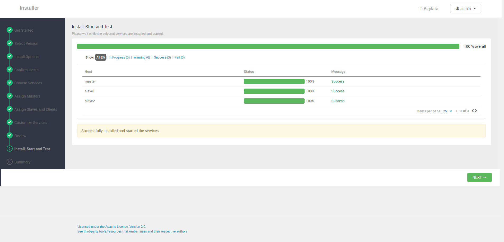Switch to the Success (3) filter
The height and width of the screenshot is (242, 504).
pyautogui.click(x=162, y=57)
